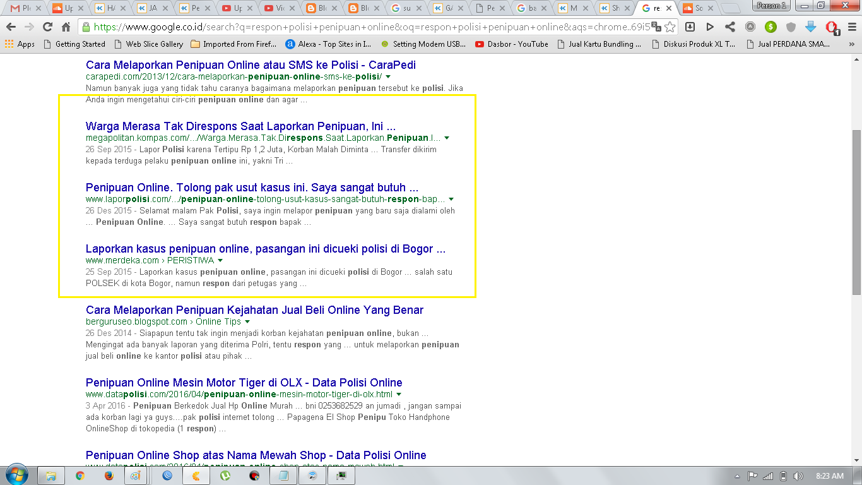862x485 pixels.
Task: Open the Jual Kartu Bundling bookmark
Action: tap(599, 44)
